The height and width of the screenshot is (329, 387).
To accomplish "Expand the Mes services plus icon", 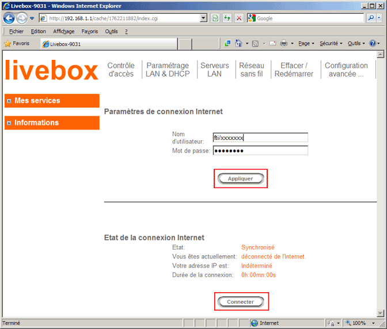I will [x=9, y=101].
